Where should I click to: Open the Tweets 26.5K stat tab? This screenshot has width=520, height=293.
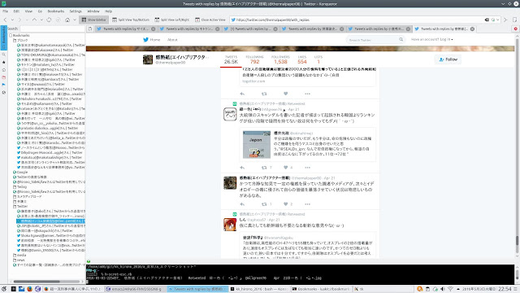(231, 59)
